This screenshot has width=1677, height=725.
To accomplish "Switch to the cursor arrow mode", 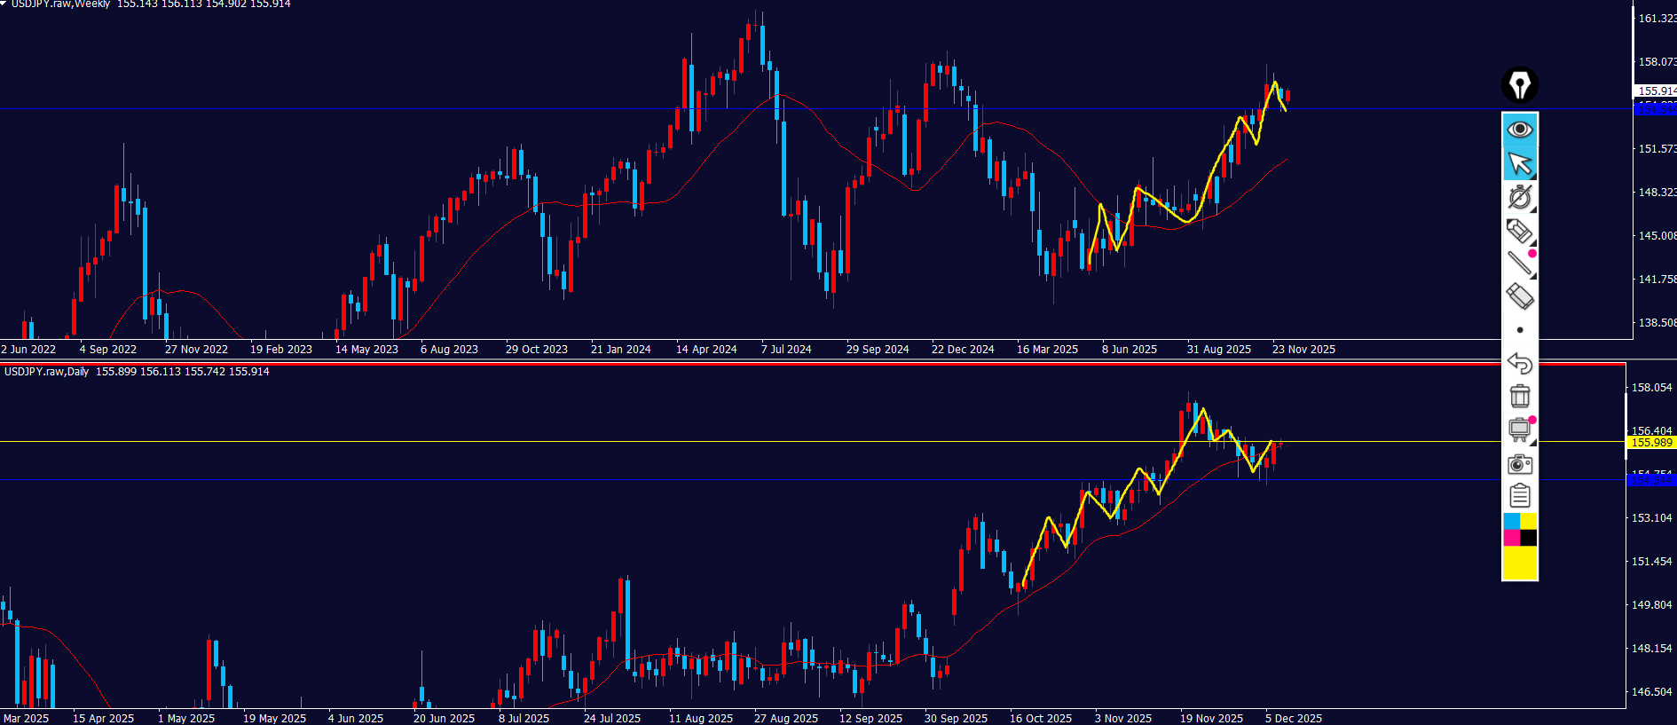I will tap(1519, 164).
